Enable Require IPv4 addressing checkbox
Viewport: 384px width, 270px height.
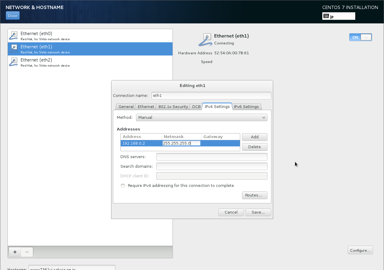pos(123,186)
